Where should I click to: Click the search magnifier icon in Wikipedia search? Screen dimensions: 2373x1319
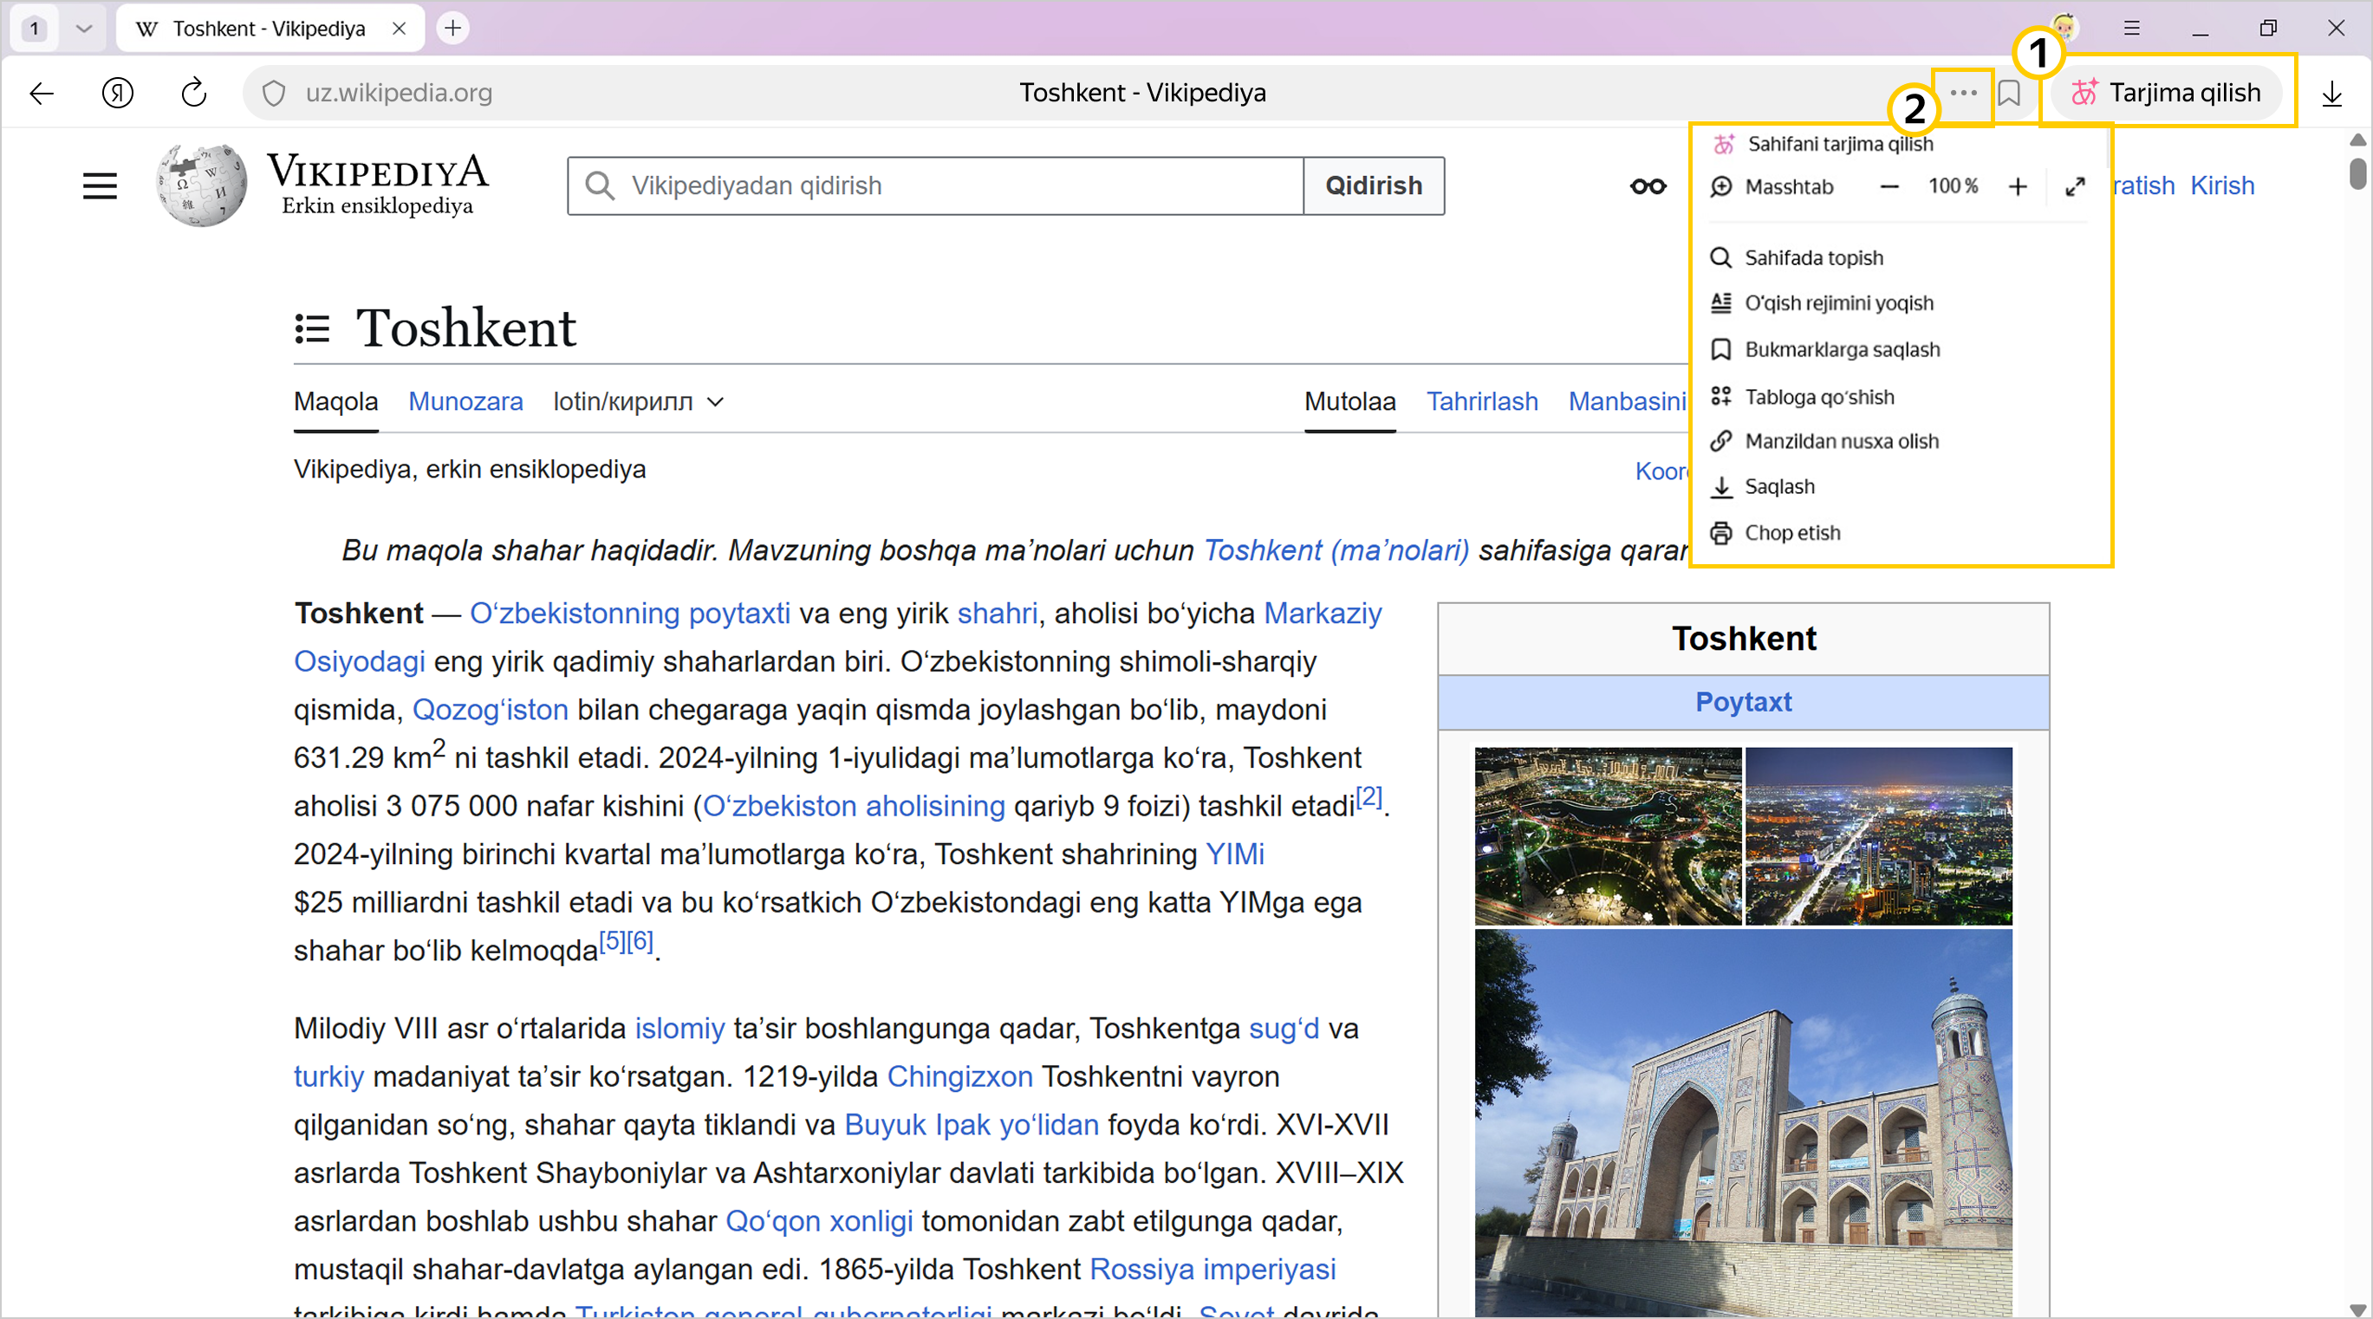point(600,186)
